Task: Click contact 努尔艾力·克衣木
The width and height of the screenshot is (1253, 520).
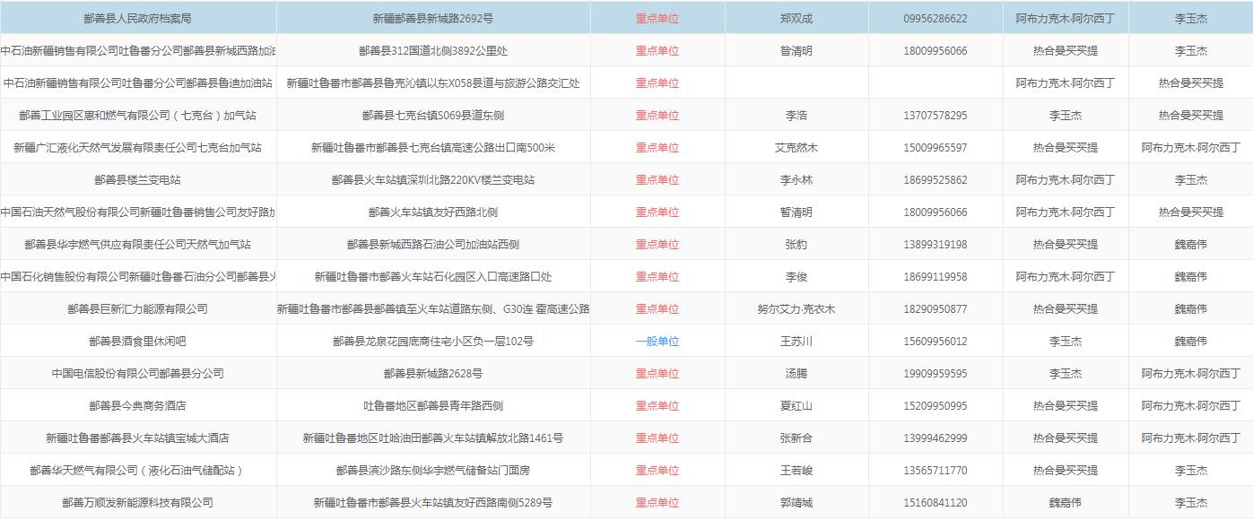Action: click(796, 309)
